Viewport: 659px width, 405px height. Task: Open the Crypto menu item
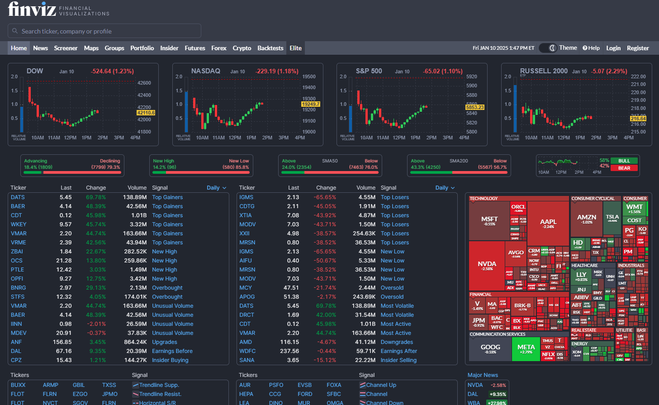click(242, 48)
